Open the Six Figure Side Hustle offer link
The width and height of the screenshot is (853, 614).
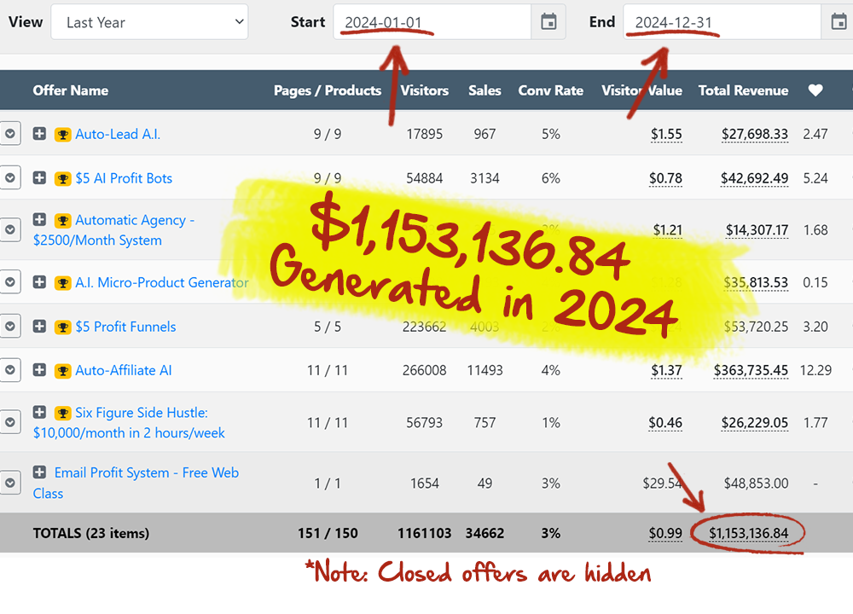[x=141, y=413]
